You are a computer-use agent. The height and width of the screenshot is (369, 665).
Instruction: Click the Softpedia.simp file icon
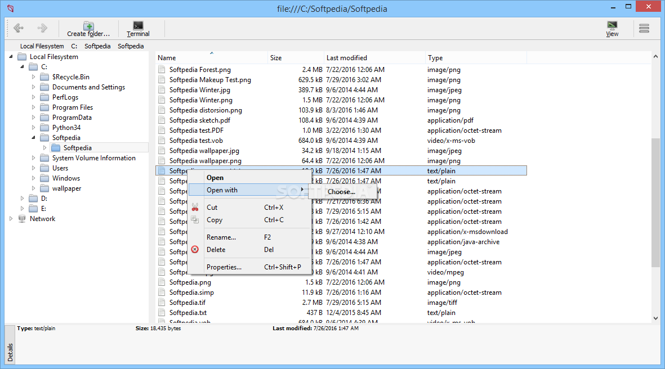tap(162, 292)
